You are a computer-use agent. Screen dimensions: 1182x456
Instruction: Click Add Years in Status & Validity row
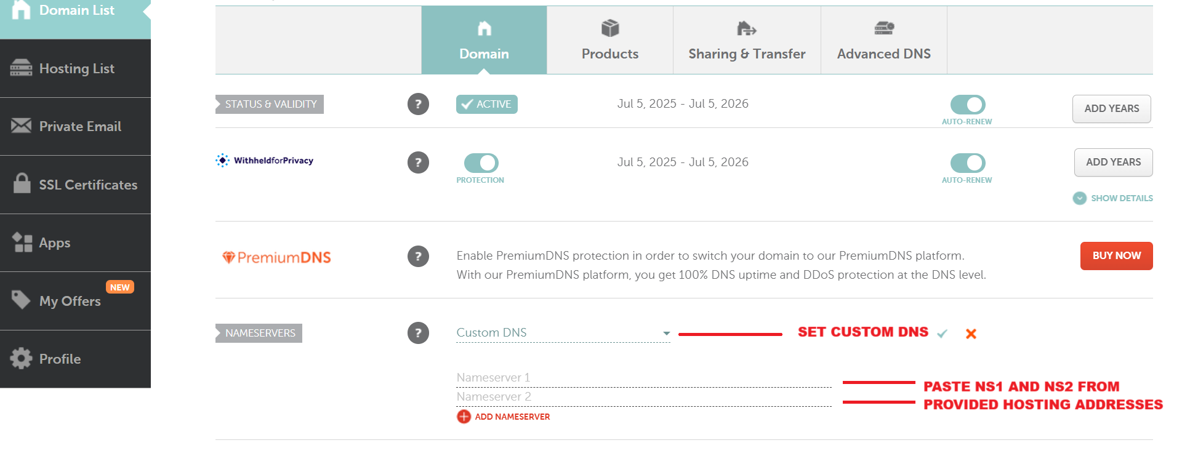coord(1112,109)
